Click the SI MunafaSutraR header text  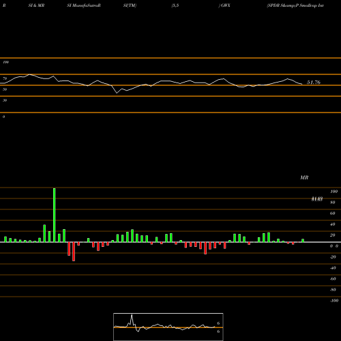tap(84, 5)
